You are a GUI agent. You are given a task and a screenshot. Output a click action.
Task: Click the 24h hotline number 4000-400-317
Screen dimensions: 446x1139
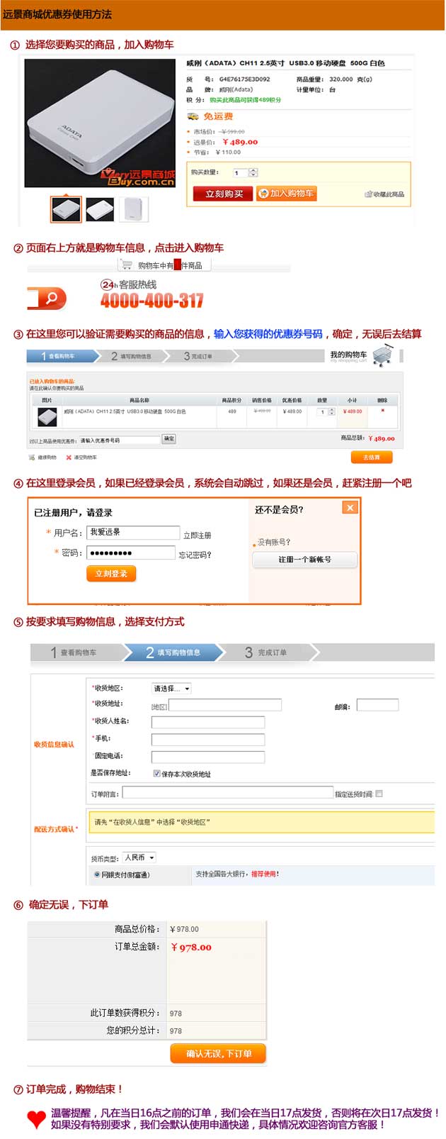pyautogui.click(x=151, y=301)
